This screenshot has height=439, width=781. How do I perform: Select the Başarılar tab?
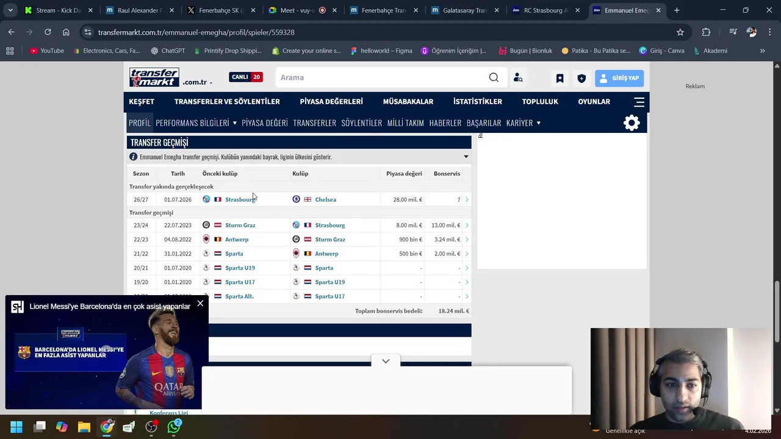coord(484,123)
